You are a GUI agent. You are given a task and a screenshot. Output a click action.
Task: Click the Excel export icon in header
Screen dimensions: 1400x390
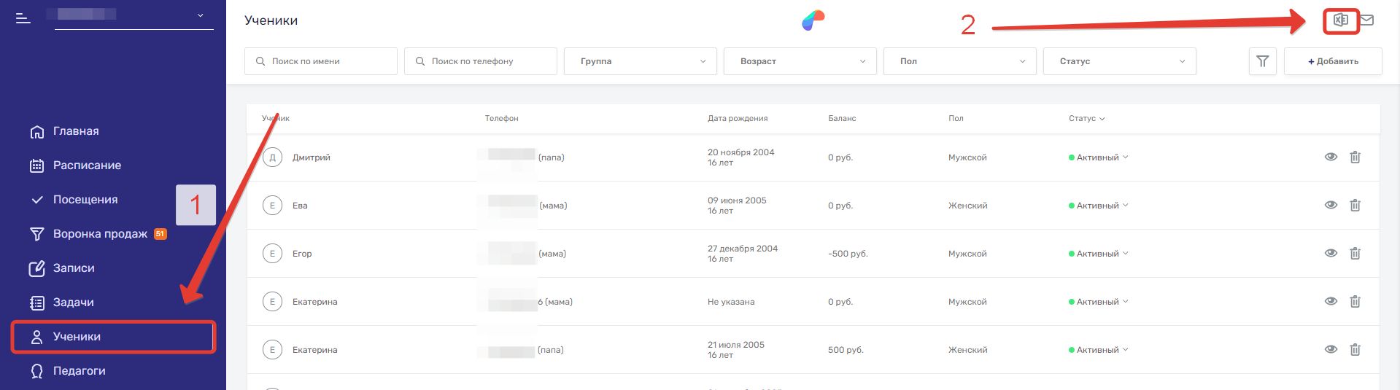(x=1340, y=20)
